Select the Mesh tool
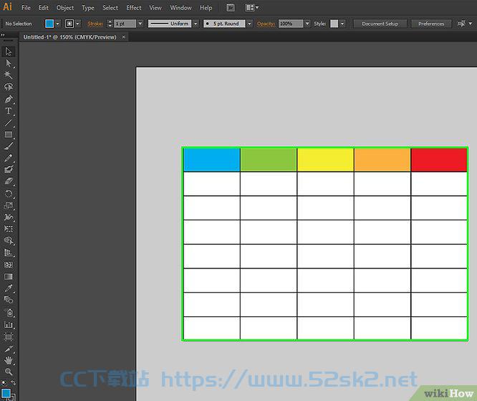The height and width of the screenshot is (401, 477). (x=8, y=265)
